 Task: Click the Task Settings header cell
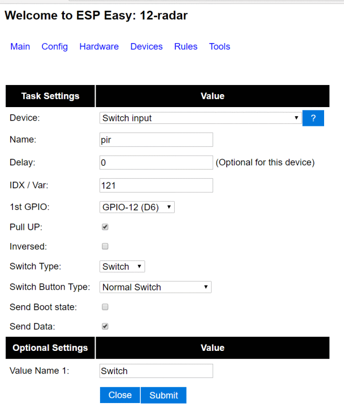pyautogui.click(x=50, y=96)
